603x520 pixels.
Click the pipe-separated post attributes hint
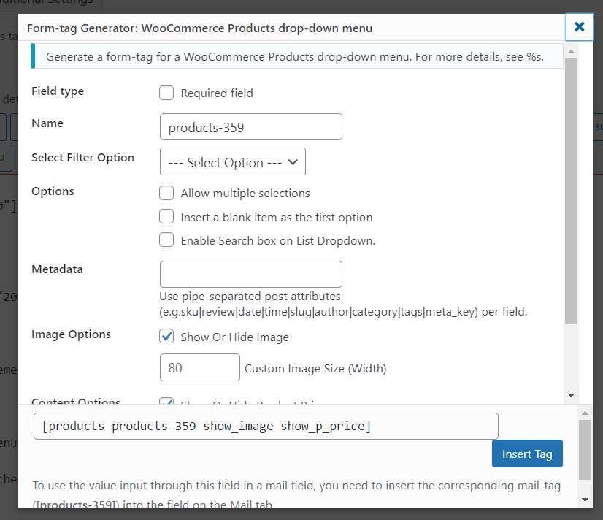click(x=343, y=304)
